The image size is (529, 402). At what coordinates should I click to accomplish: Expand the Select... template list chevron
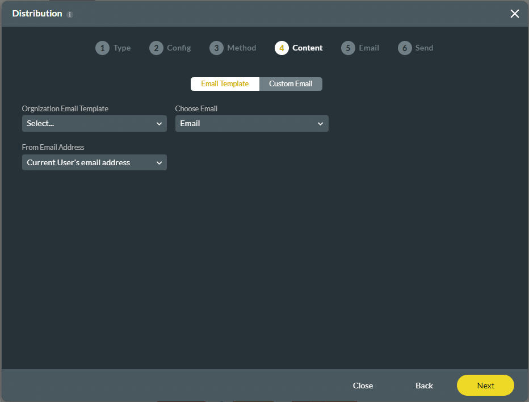[159, 123]
